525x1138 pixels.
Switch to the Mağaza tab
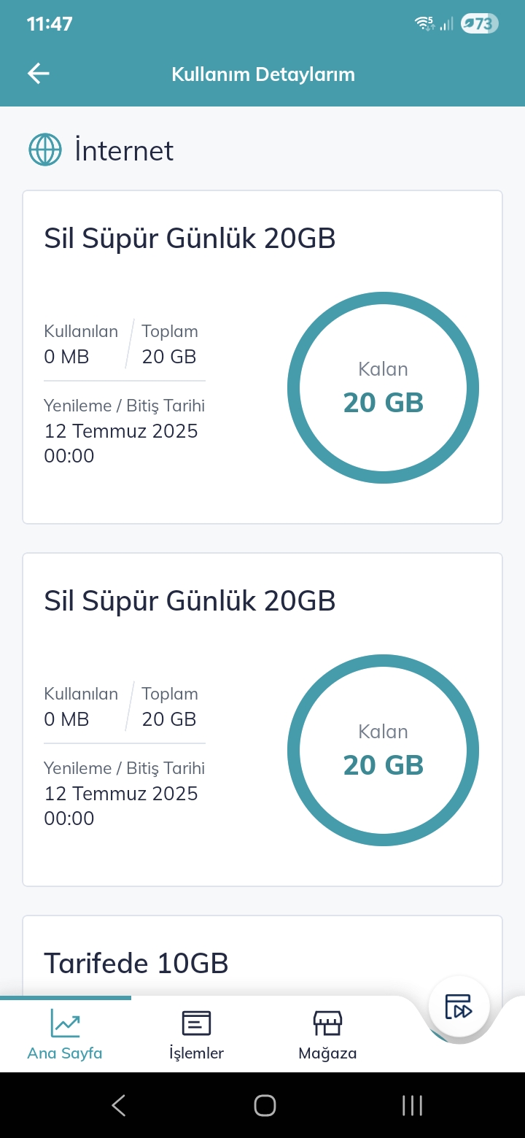[327, 1034]
